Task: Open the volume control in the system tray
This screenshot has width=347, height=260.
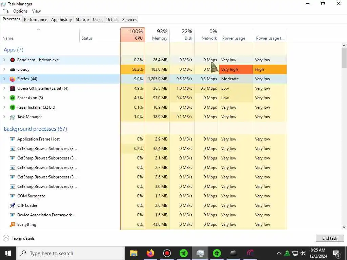Action: pyautogui.click(x=303, y=253)
